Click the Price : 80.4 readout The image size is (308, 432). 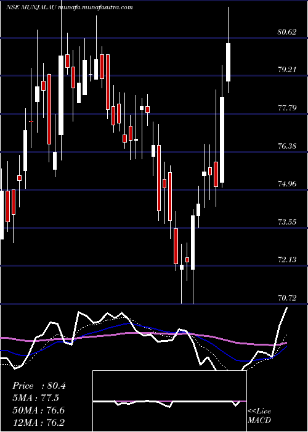39,386
